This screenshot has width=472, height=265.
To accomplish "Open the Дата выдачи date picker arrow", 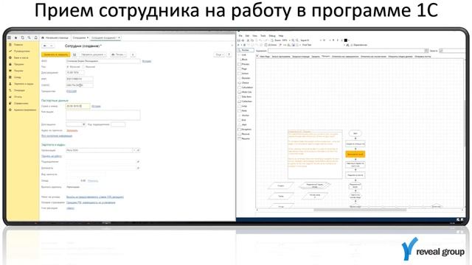I will click(x=83, y=124).
